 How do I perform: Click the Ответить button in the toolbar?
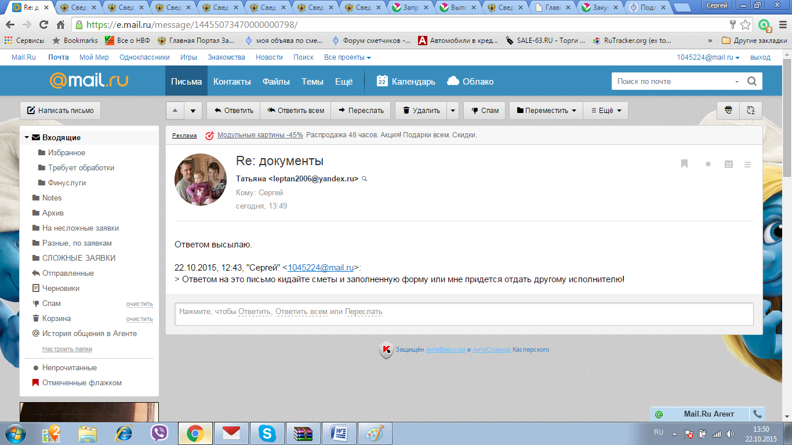[234, 111]
